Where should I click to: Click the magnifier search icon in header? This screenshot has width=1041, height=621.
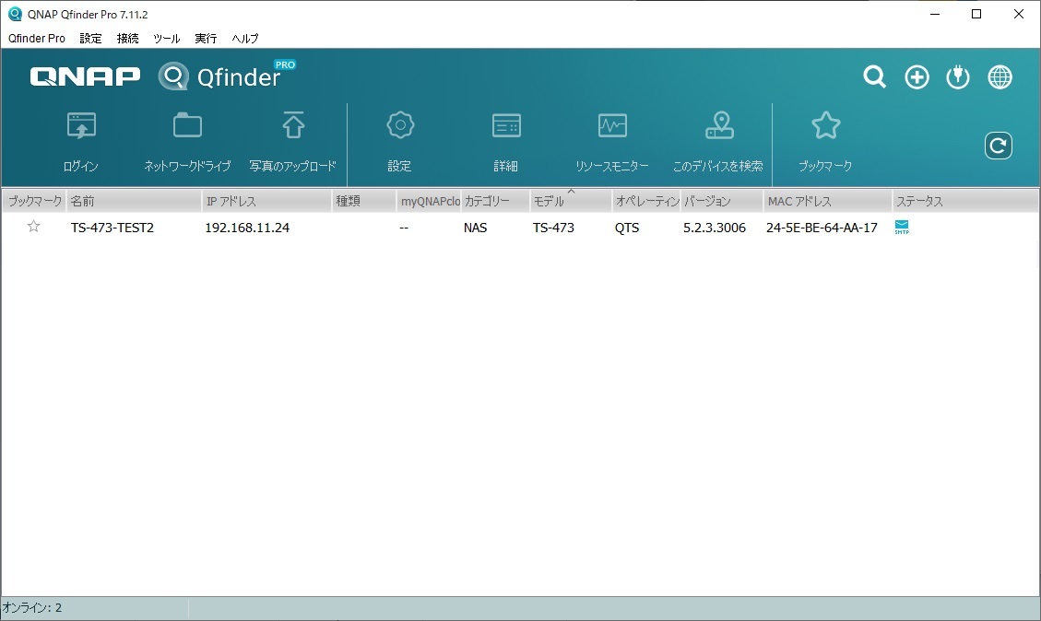874,77
